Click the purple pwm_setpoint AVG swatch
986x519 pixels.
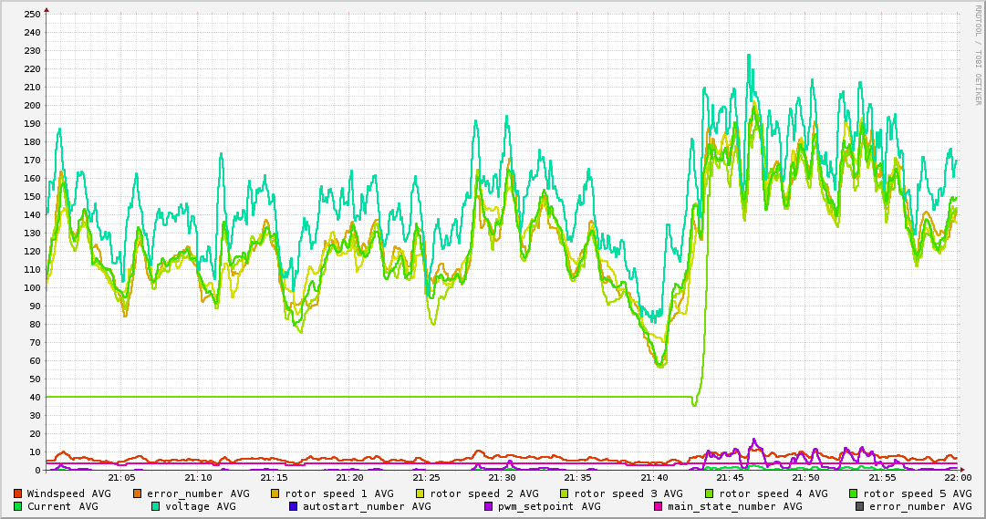click(489, 506)
